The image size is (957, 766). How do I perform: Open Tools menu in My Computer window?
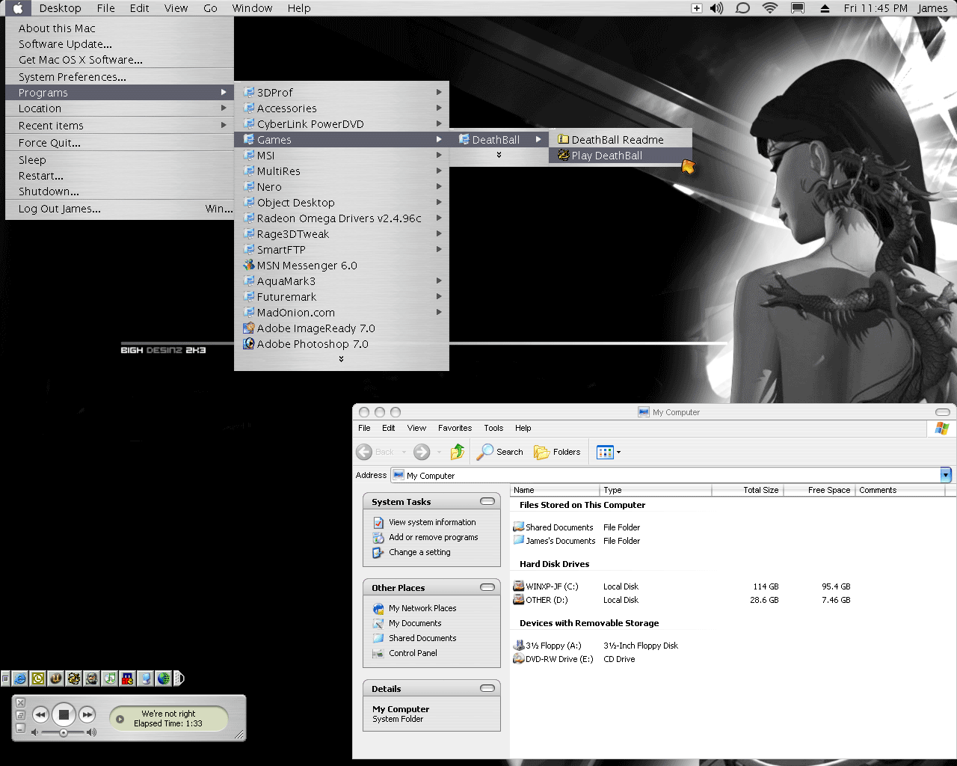coord(493,428)
